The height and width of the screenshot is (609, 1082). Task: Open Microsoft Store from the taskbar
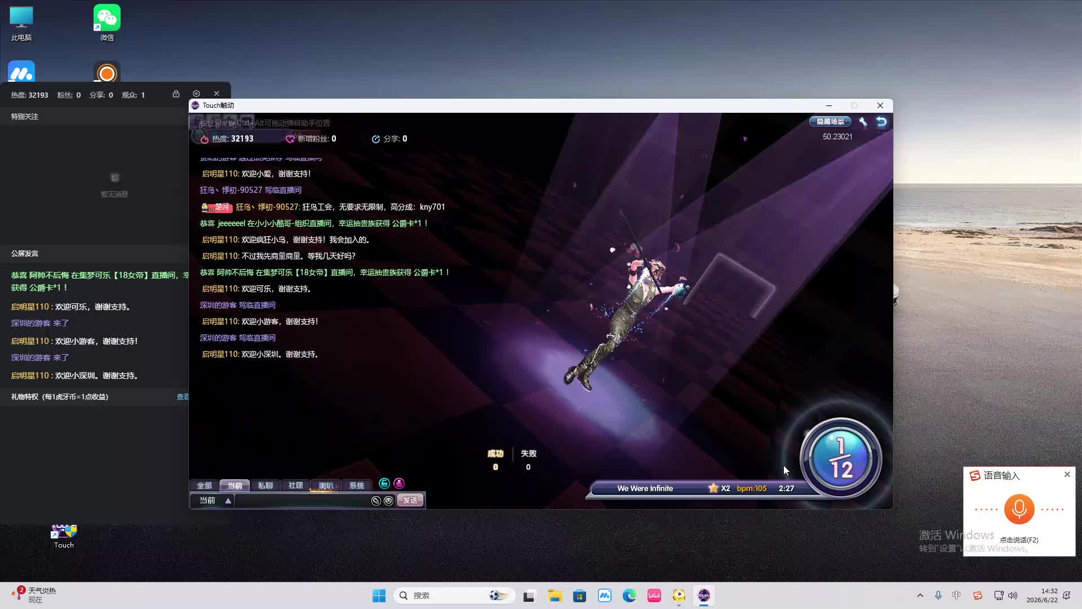coord(579,595)
